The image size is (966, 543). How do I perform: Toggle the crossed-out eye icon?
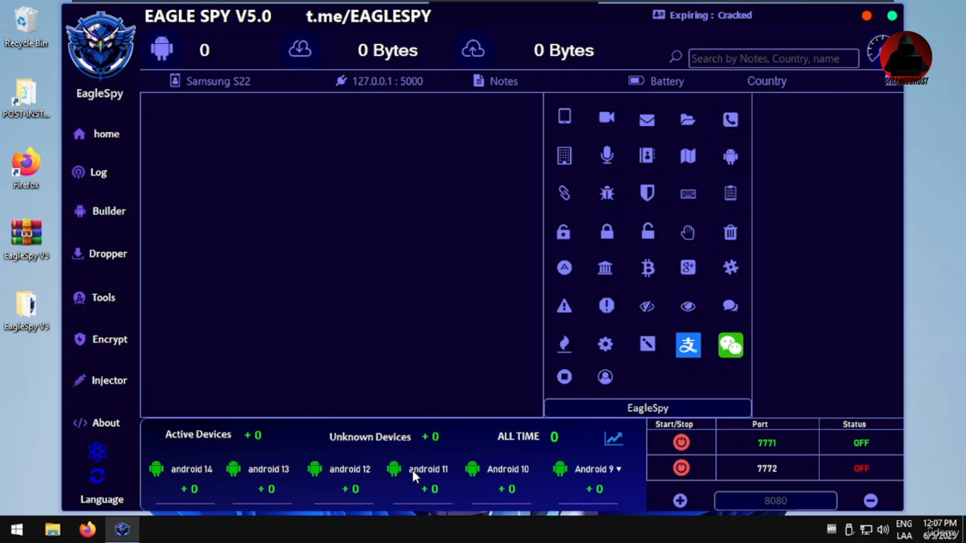[x=647, y=307]
